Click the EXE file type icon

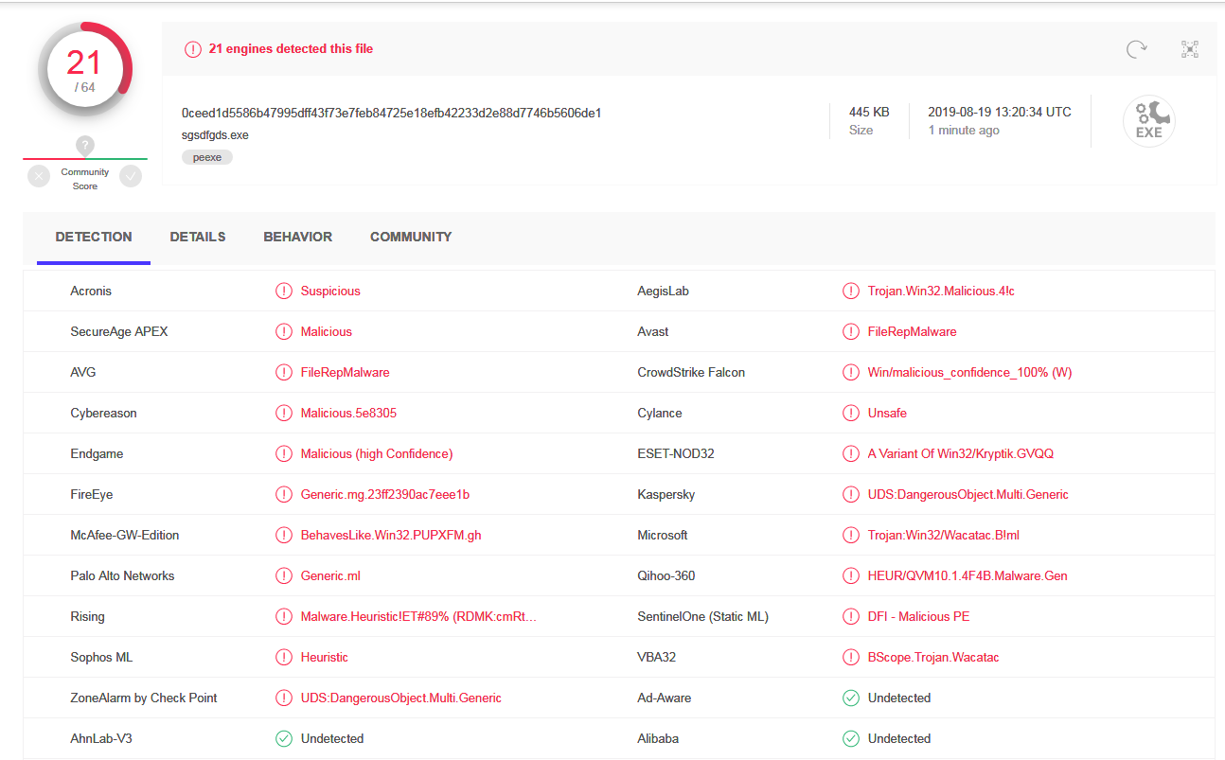[1148, 122]
